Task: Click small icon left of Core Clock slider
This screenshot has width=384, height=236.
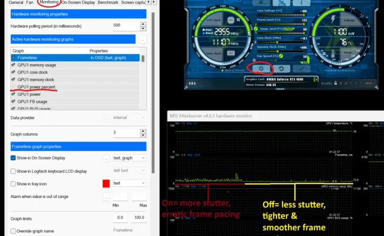Action: (255, 42)
